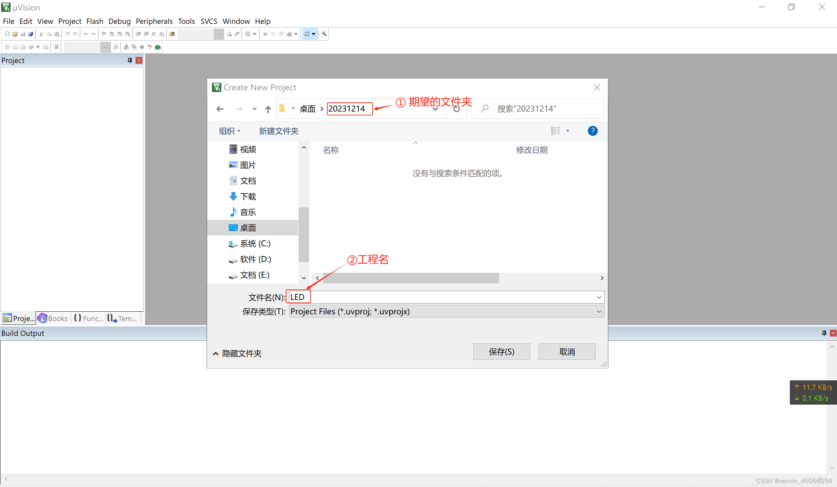Viewport: 837px width, 487px height.
Task: Click the Insert Bookmark flag icon
Action: tap(104, 34)
